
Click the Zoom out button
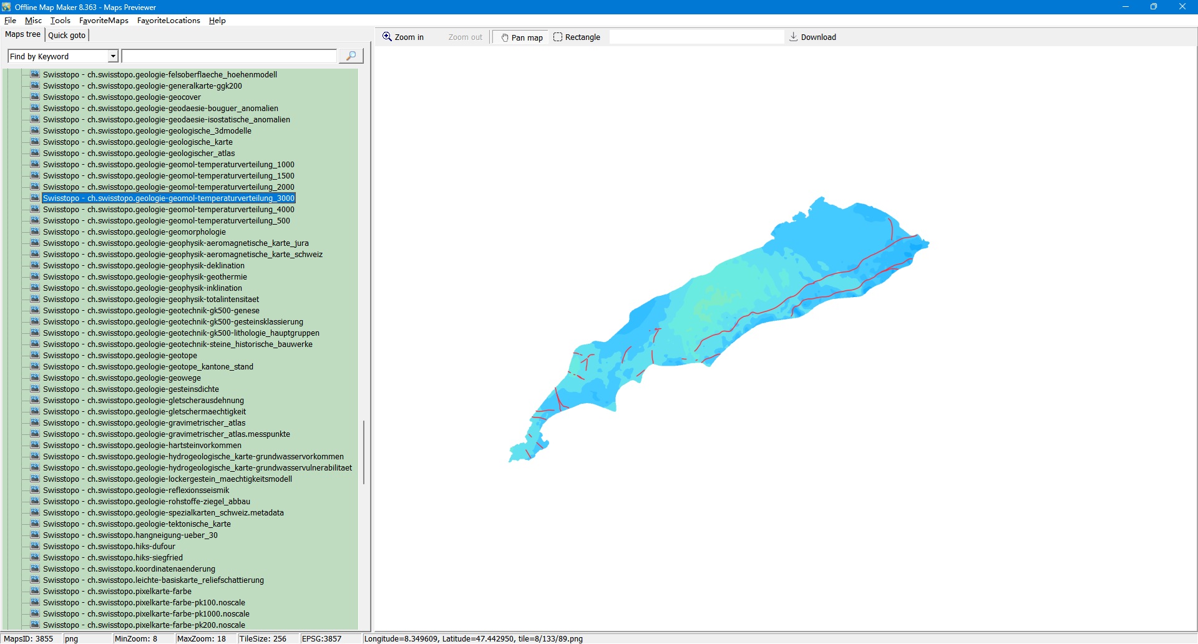tap(465, 37)
